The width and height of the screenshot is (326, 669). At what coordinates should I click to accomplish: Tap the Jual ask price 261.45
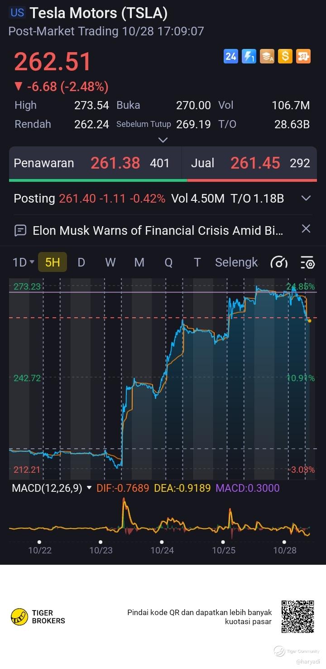255,163
